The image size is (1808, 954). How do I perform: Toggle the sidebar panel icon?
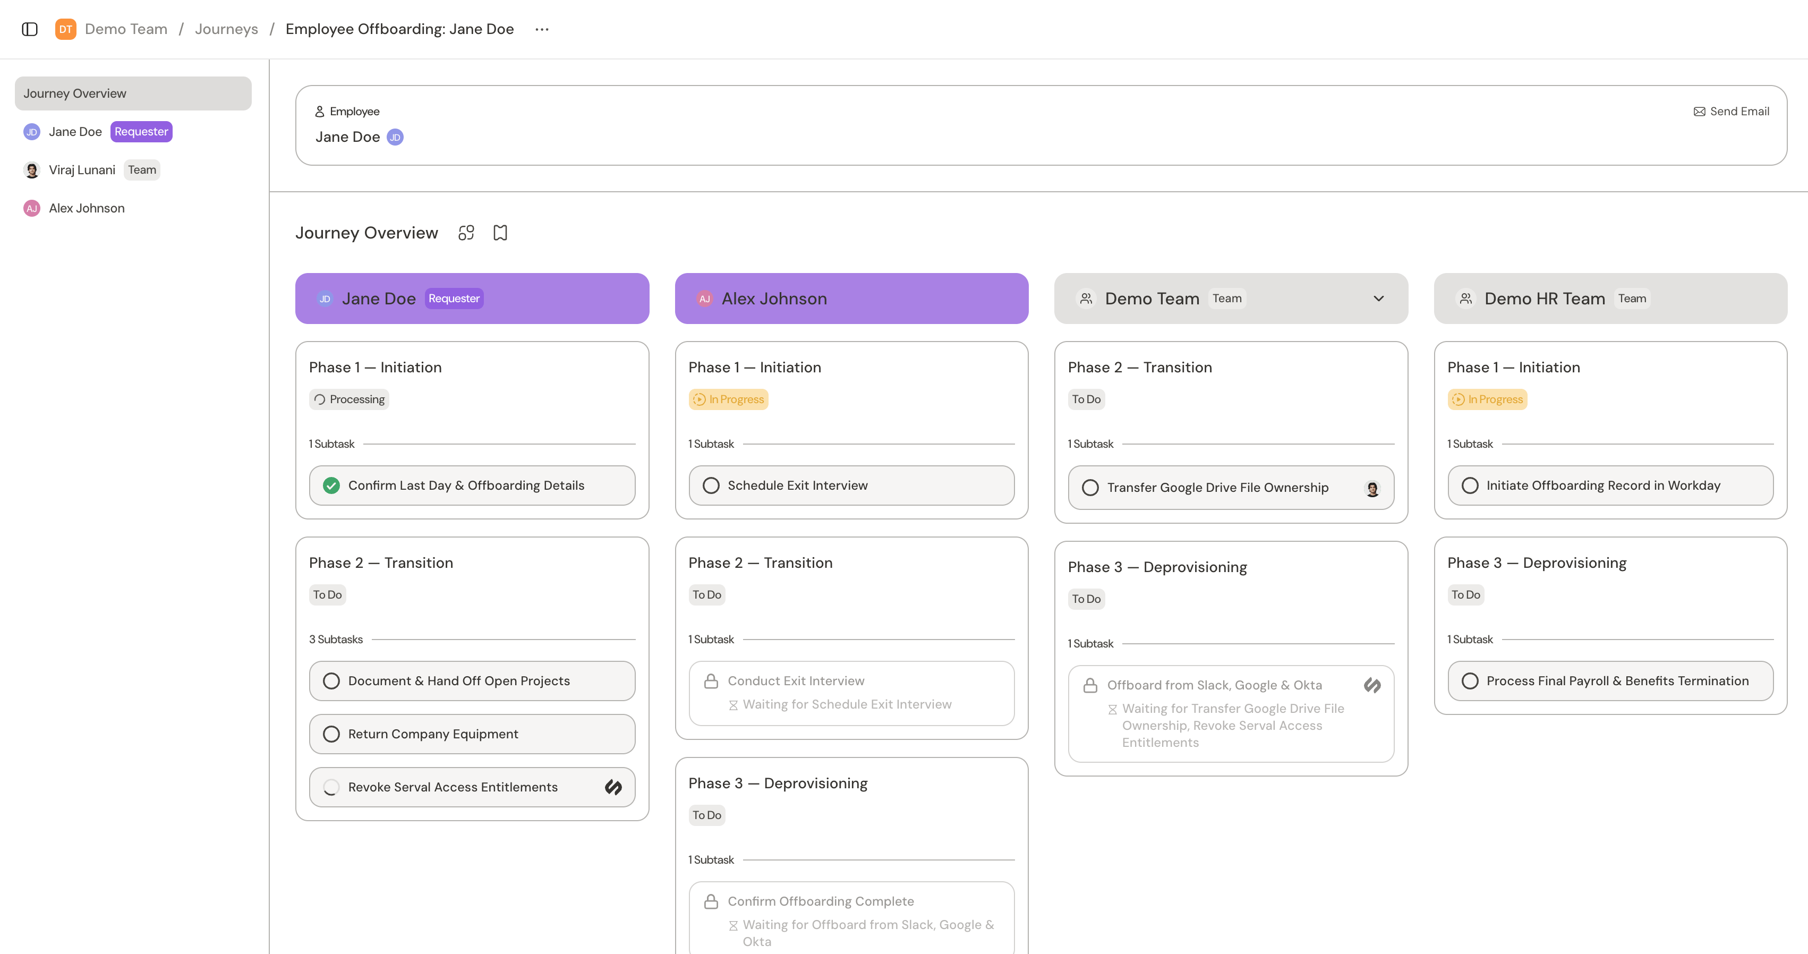point(30,30)
